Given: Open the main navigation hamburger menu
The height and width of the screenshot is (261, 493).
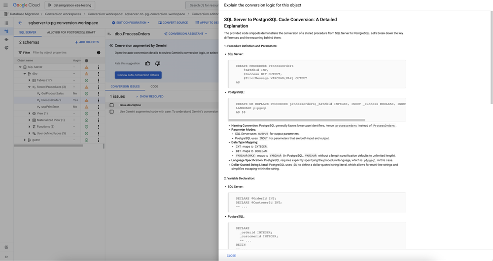Looking at the screenshot, I should (x=5, y=5).
